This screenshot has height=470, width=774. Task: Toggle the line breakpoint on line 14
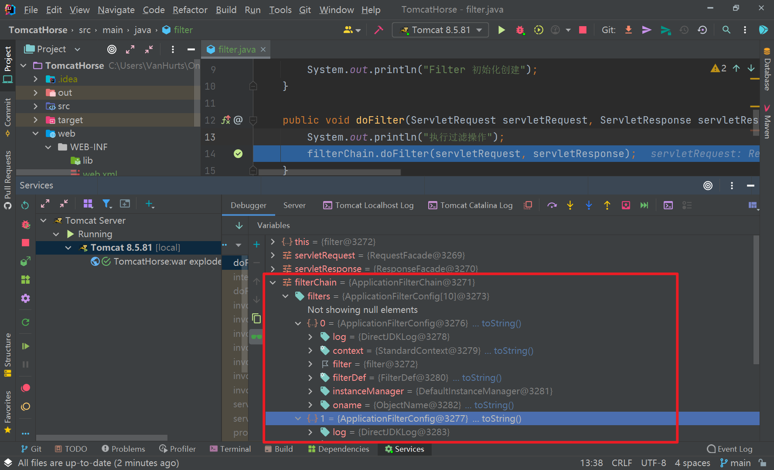239,153
